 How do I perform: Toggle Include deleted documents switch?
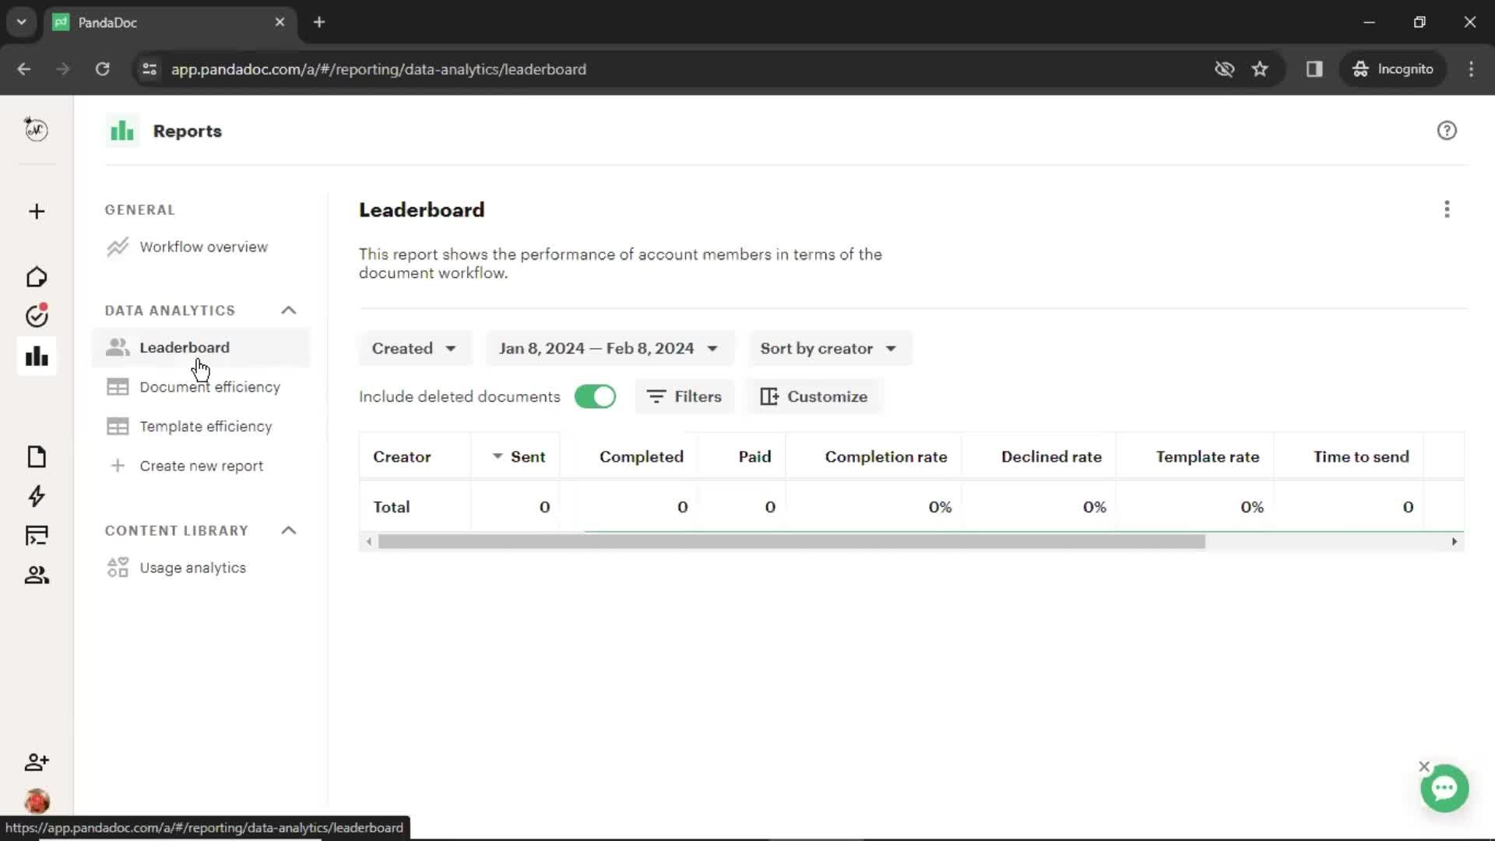coord(596,397)
